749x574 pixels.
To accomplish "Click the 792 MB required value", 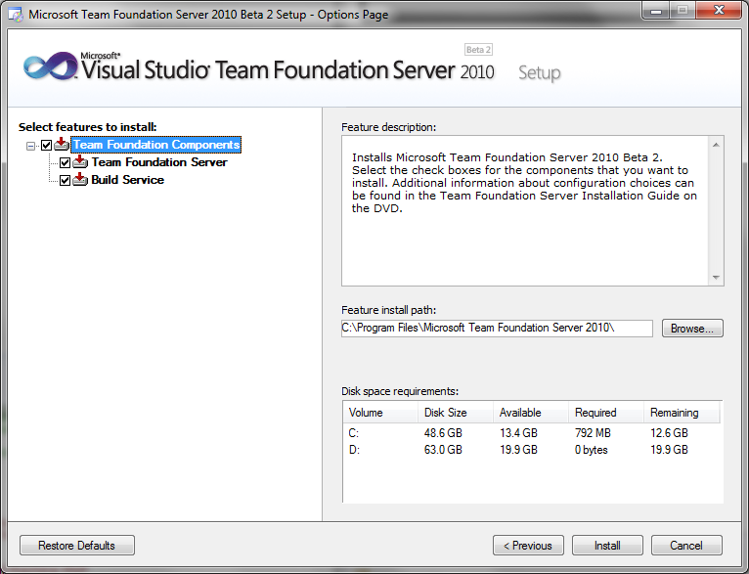I will (x=593, y=433).
